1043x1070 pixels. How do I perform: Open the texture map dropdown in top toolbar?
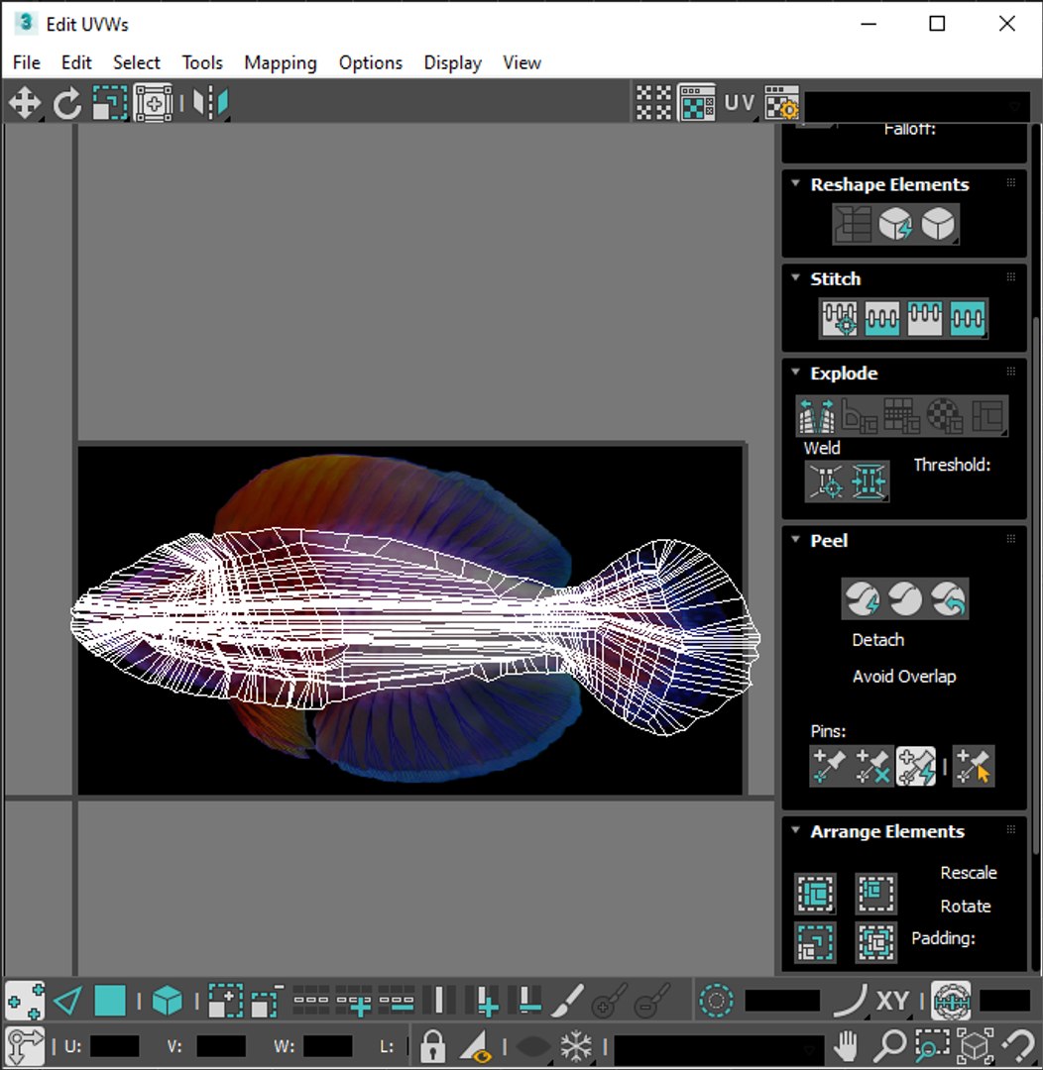coord(917,106)
